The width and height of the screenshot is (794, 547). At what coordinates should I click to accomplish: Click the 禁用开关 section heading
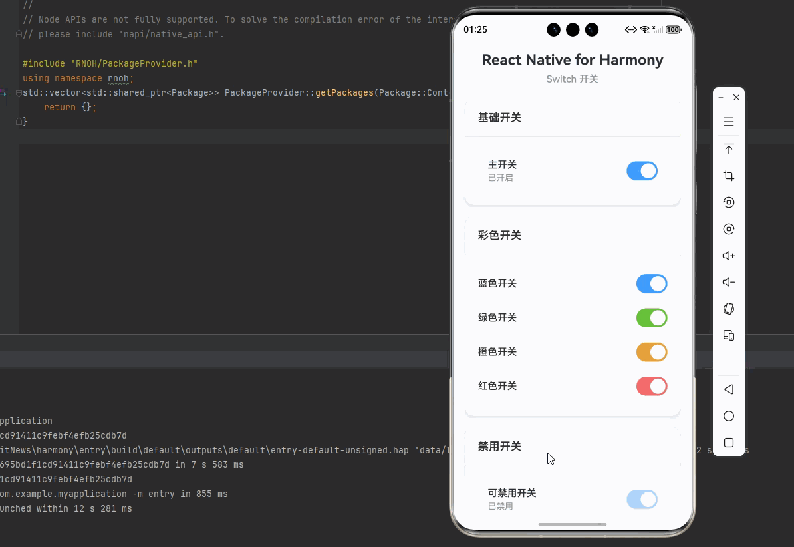click(x=499, y=446)
